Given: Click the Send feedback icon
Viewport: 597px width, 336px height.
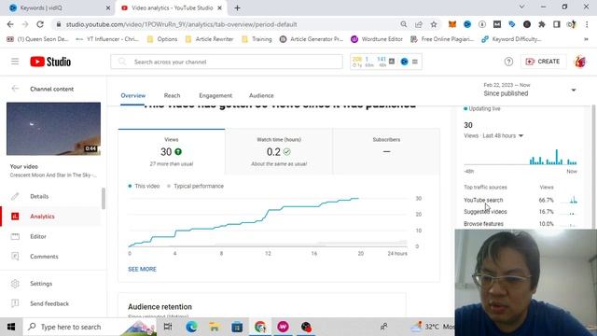Looking at the screenshot, I should point(15,303).
